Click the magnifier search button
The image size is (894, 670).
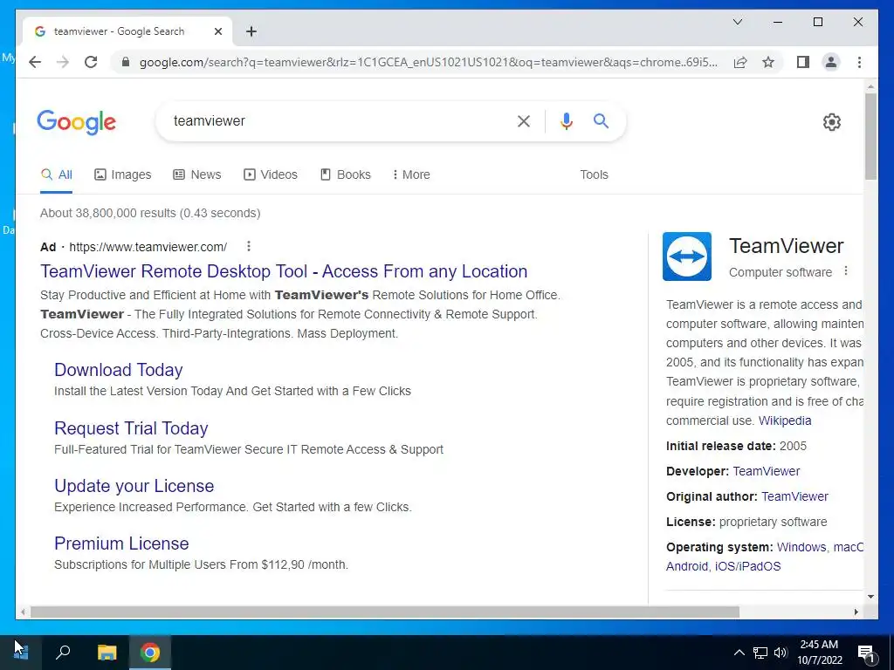coord(601,120)
